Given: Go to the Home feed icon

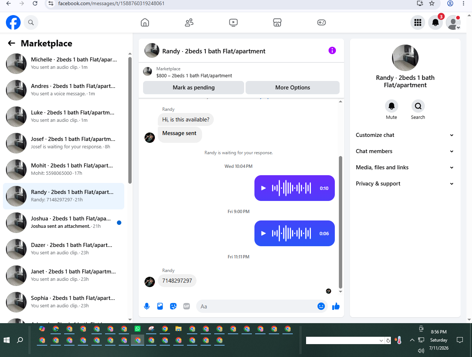Looking at the screenshot, I should click(x=145, y=22).
